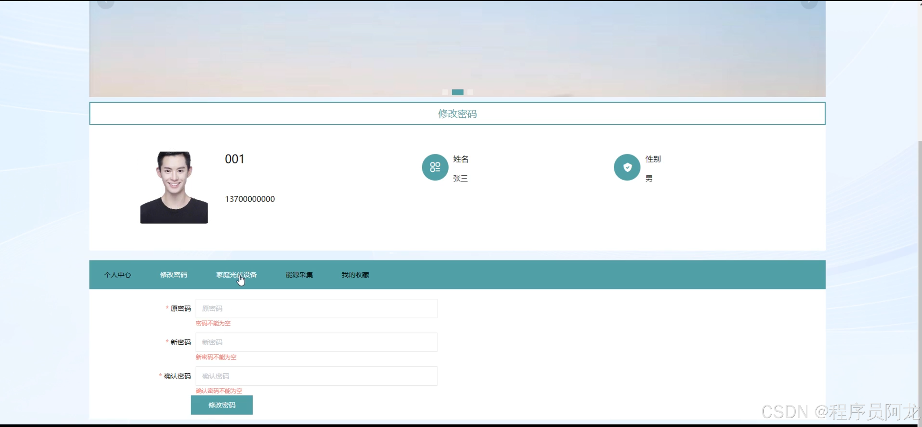Image resolution: width=922 pixels, height=427 pixels.
Task: Select the third carousel indicator dot
Action: tap(470, 92)
